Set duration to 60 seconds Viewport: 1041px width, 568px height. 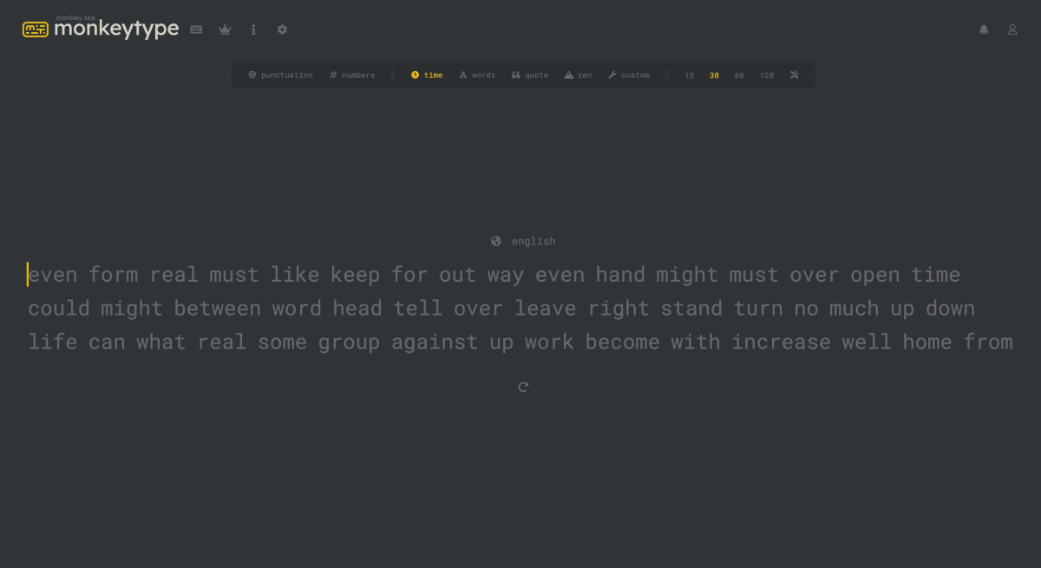pos(739,75)
